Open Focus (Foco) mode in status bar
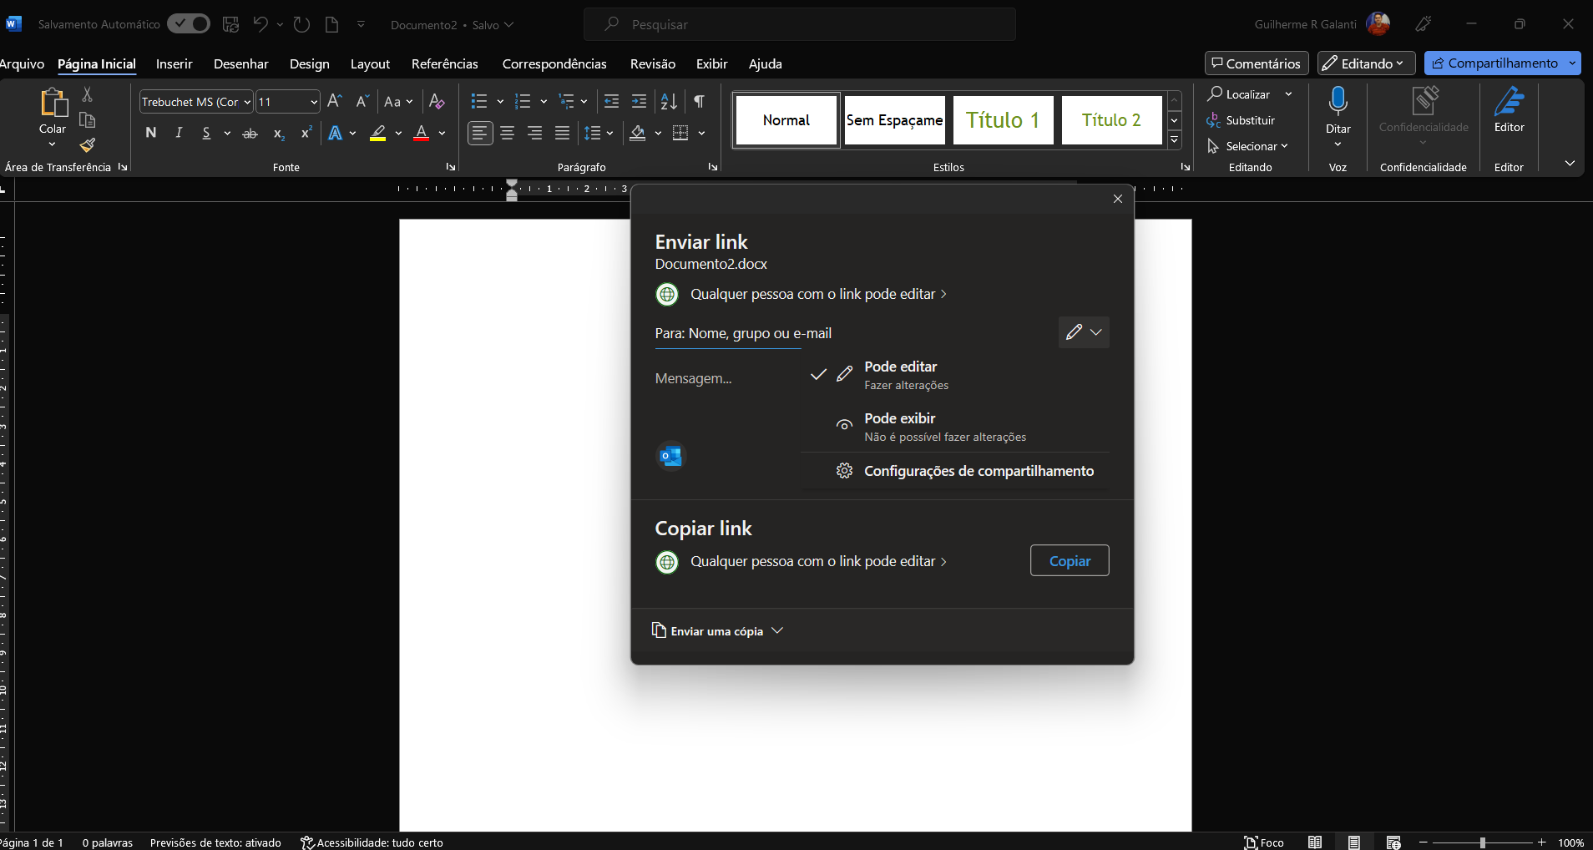This screenshot has width=1593, height=850. [x=1263, y=842]
